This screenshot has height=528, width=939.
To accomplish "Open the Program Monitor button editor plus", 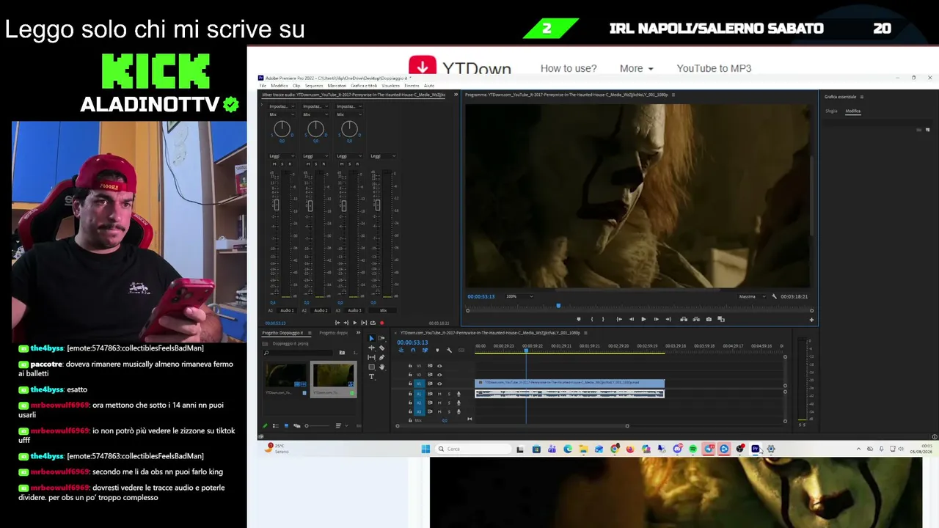I will tap(811, 319).
